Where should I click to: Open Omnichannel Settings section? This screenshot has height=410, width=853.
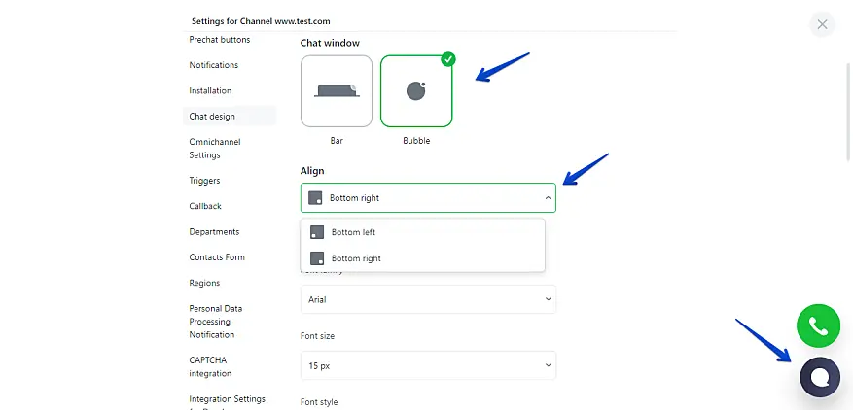(x=214, y=148)
